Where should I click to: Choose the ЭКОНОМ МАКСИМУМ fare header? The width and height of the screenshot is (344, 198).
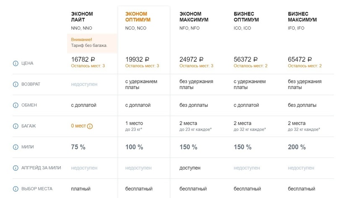[x=193, y=17]
